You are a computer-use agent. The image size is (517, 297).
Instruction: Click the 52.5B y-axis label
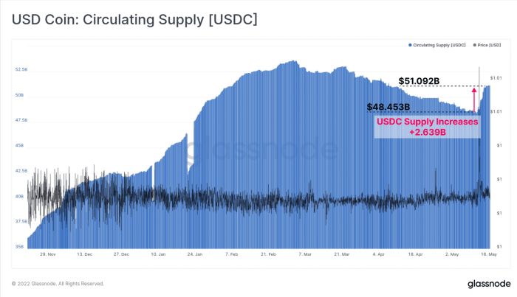[21, 70]
